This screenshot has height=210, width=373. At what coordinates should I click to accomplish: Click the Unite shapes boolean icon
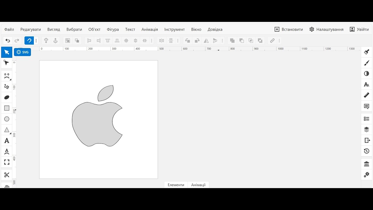[x=232, y=41]
